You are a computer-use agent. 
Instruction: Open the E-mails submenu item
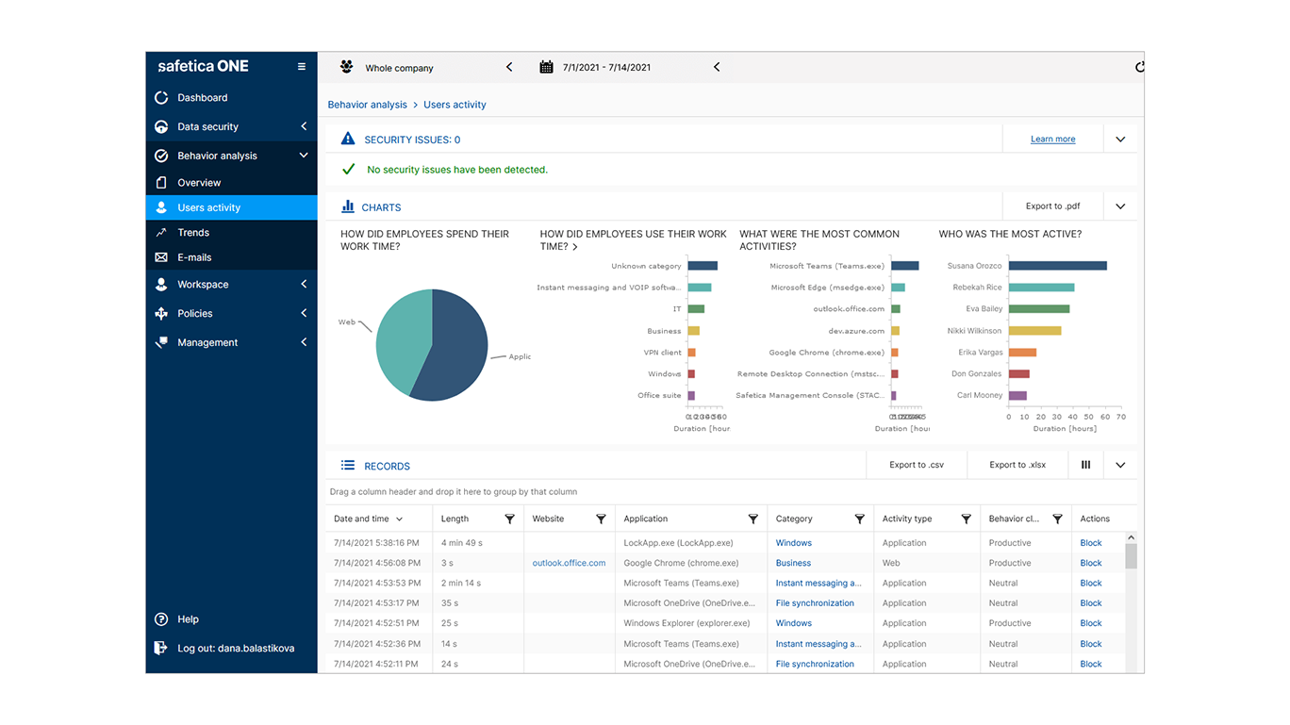[x=231, y=257]
